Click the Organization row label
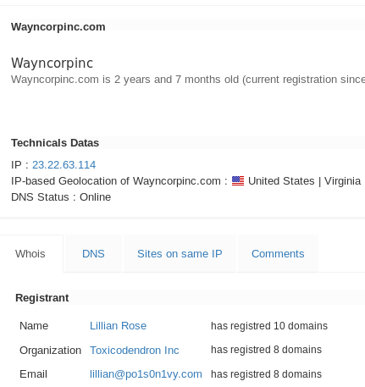 pyautogui.click(x=50, y=351)
